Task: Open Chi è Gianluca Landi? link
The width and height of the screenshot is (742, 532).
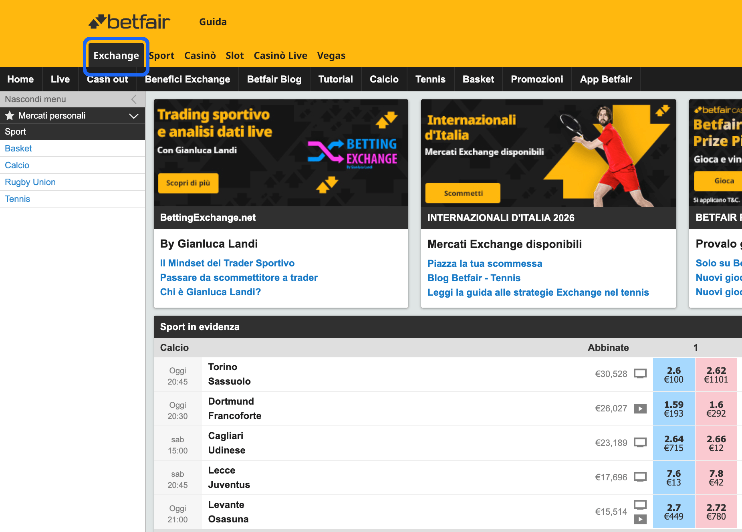Action: coord(210,292)
